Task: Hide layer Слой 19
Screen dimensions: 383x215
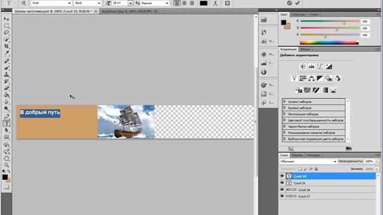Action: pyautogui.click(x=282, y=183)
